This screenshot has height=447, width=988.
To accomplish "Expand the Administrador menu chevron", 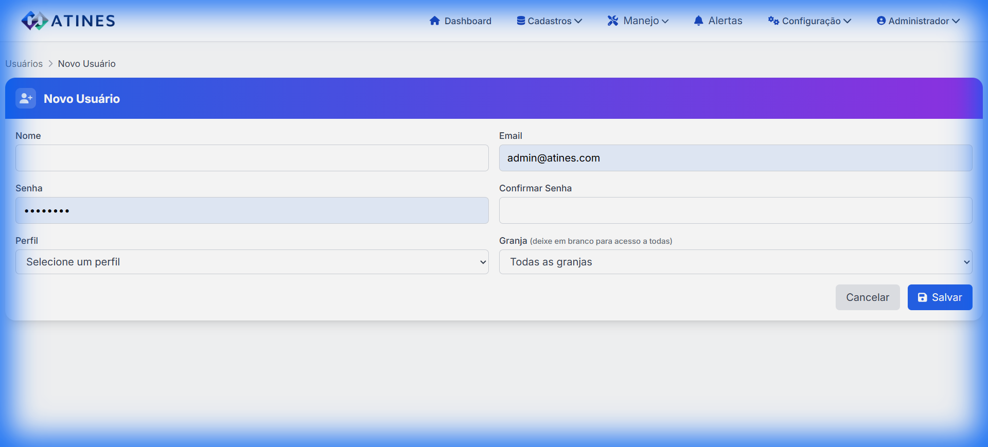I will (956, 21).
